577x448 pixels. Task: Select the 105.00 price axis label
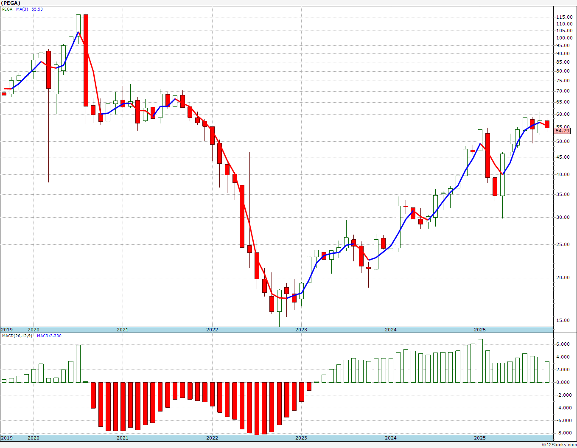click(563, 31)
